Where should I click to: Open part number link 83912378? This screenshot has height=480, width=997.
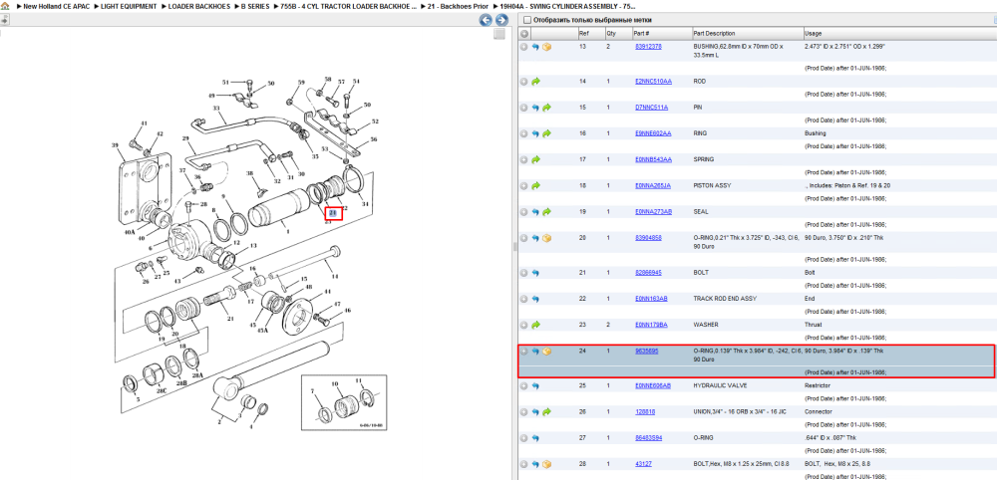[x=649, y=47]
